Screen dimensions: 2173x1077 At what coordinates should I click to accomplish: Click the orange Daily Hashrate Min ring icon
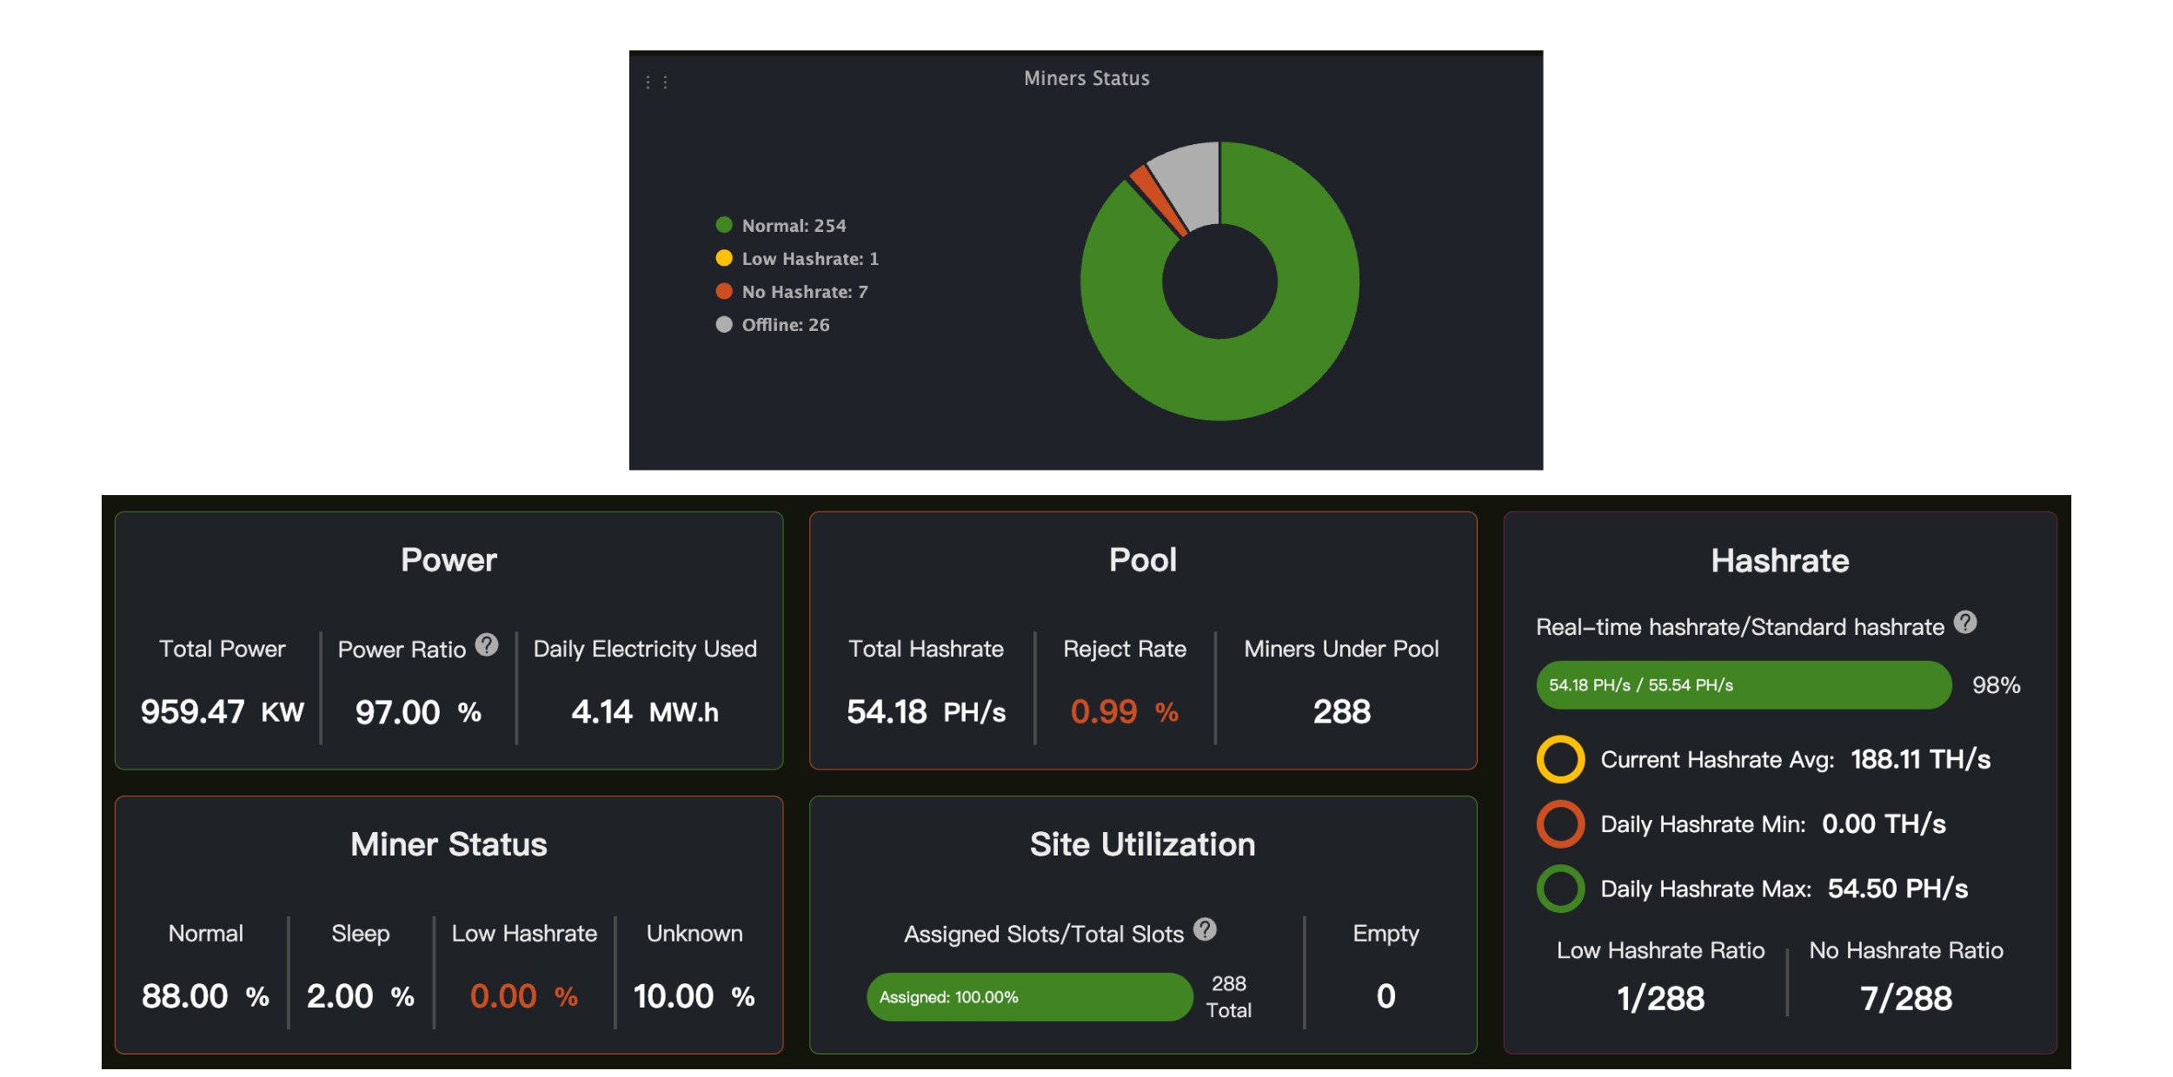(x=1562, y=823)
